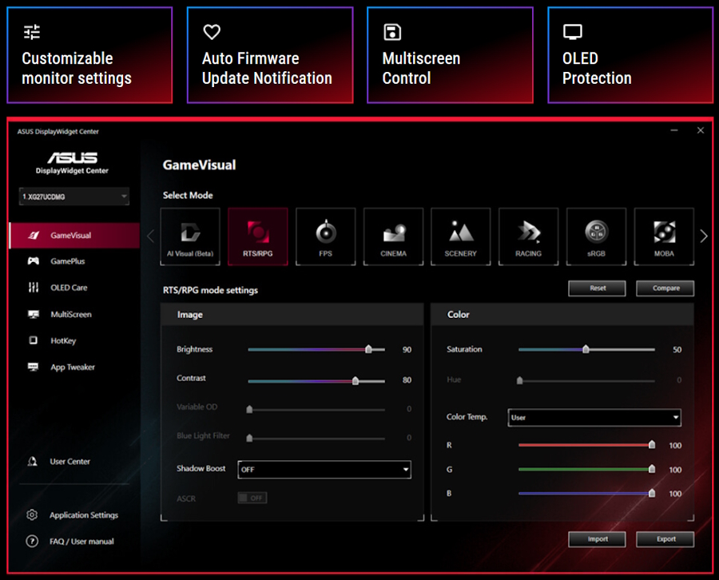Click the Auto Firmware Update Notification card
Viewport: 719px width, 580px height.
(x=270, y=55)
